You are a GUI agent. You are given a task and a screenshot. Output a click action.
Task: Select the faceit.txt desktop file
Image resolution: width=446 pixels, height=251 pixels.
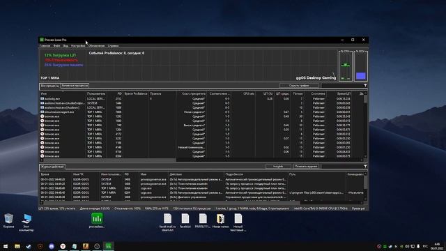click(x=185, y=221)
